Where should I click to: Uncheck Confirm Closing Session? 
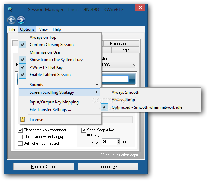[x=60, y=45]
